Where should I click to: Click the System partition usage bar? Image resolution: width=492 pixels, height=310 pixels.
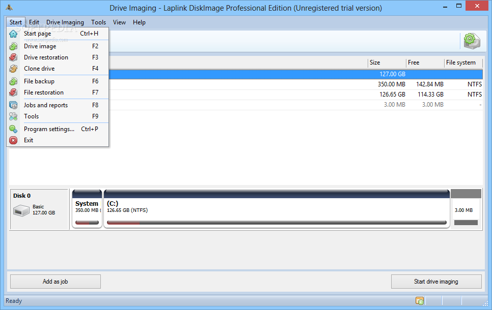(87, 223)
